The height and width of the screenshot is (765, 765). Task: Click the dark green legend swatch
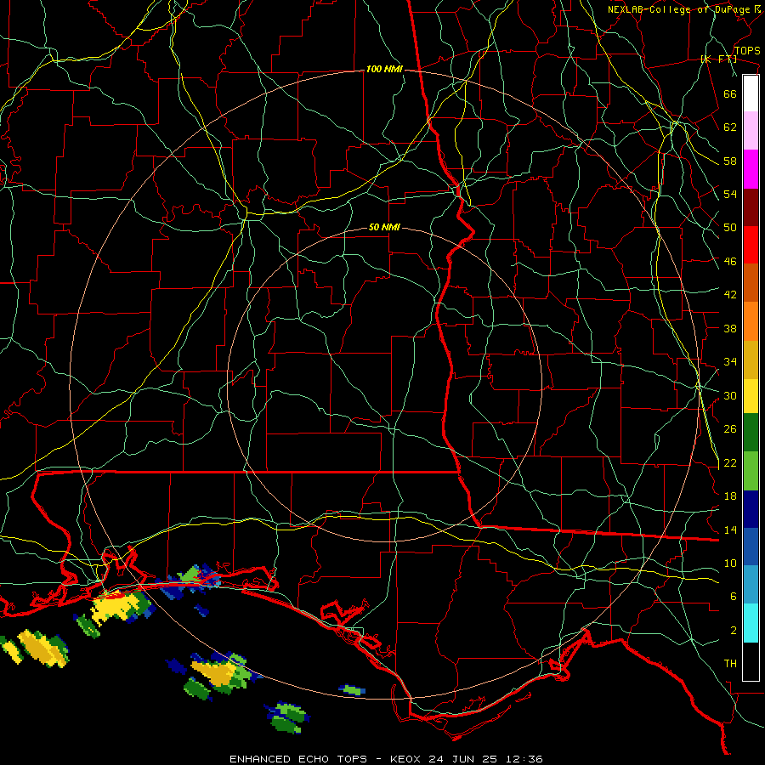pyautogui.click(x=751, y=433)
